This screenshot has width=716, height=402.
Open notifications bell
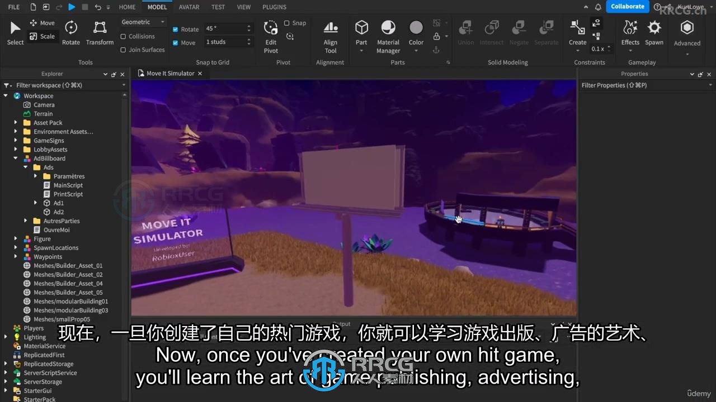pyautogui.click(x=598, y=7)
